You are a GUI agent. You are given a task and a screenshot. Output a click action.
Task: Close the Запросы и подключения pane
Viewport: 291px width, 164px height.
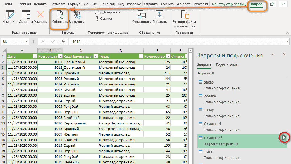[x=284, y=55]
